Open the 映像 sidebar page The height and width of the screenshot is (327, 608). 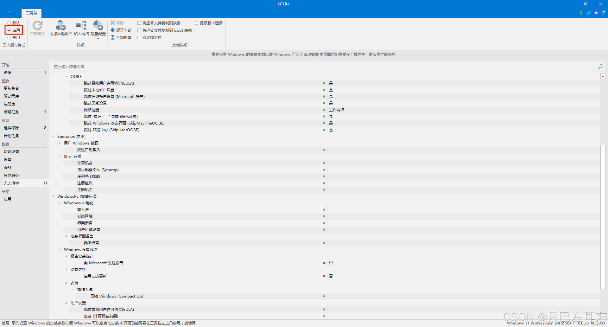click(x=25, y=73)
